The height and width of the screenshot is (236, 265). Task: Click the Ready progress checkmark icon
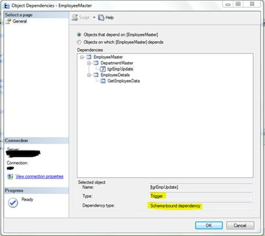[13, 203]
